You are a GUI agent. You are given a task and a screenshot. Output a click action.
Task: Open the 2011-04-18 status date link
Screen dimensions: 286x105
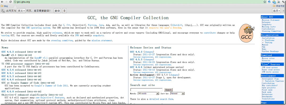tap(149, 70)
